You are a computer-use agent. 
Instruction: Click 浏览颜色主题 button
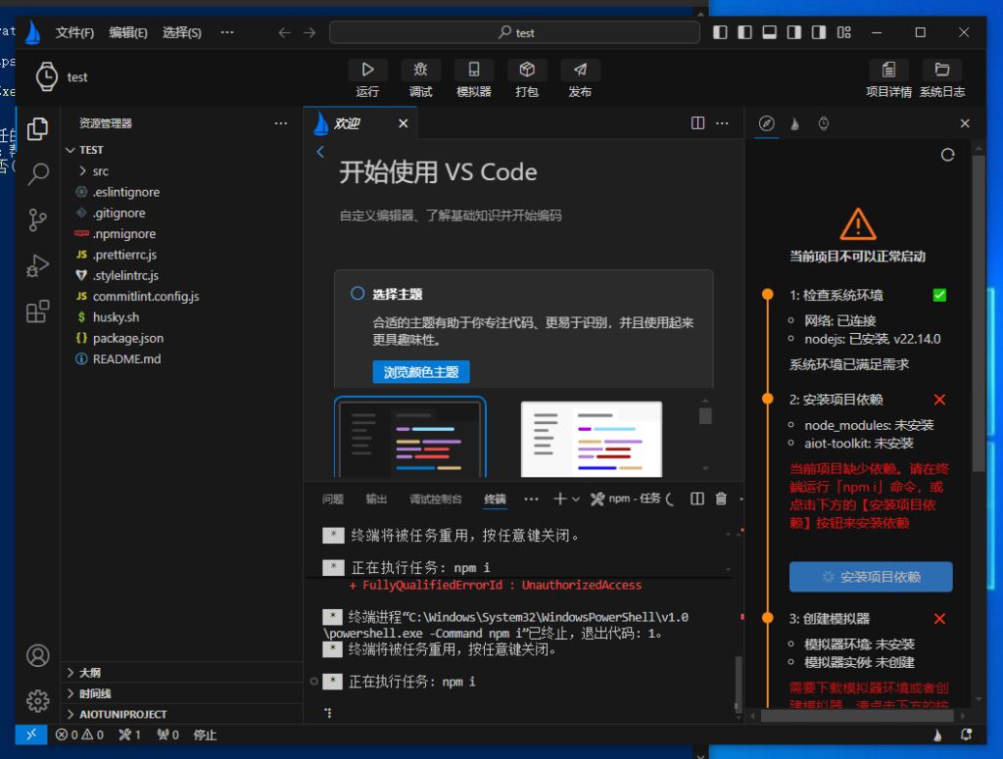coord(421,372)
